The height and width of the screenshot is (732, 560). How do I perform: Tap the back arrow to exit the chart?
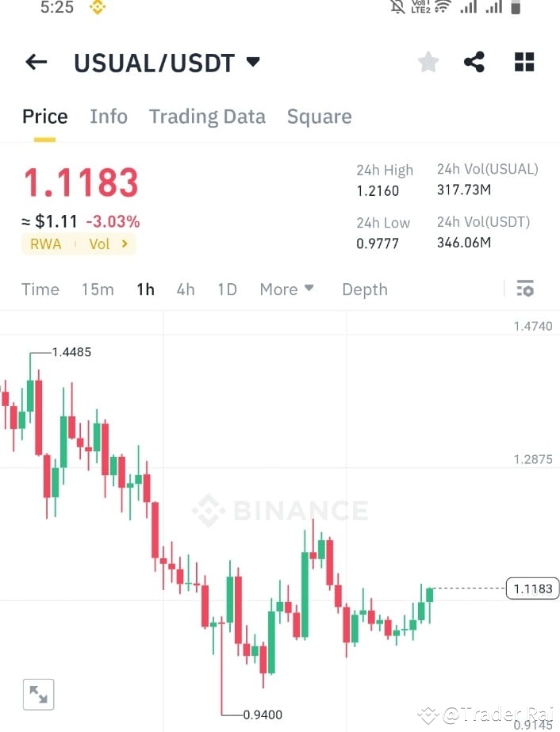pos(36,62)
